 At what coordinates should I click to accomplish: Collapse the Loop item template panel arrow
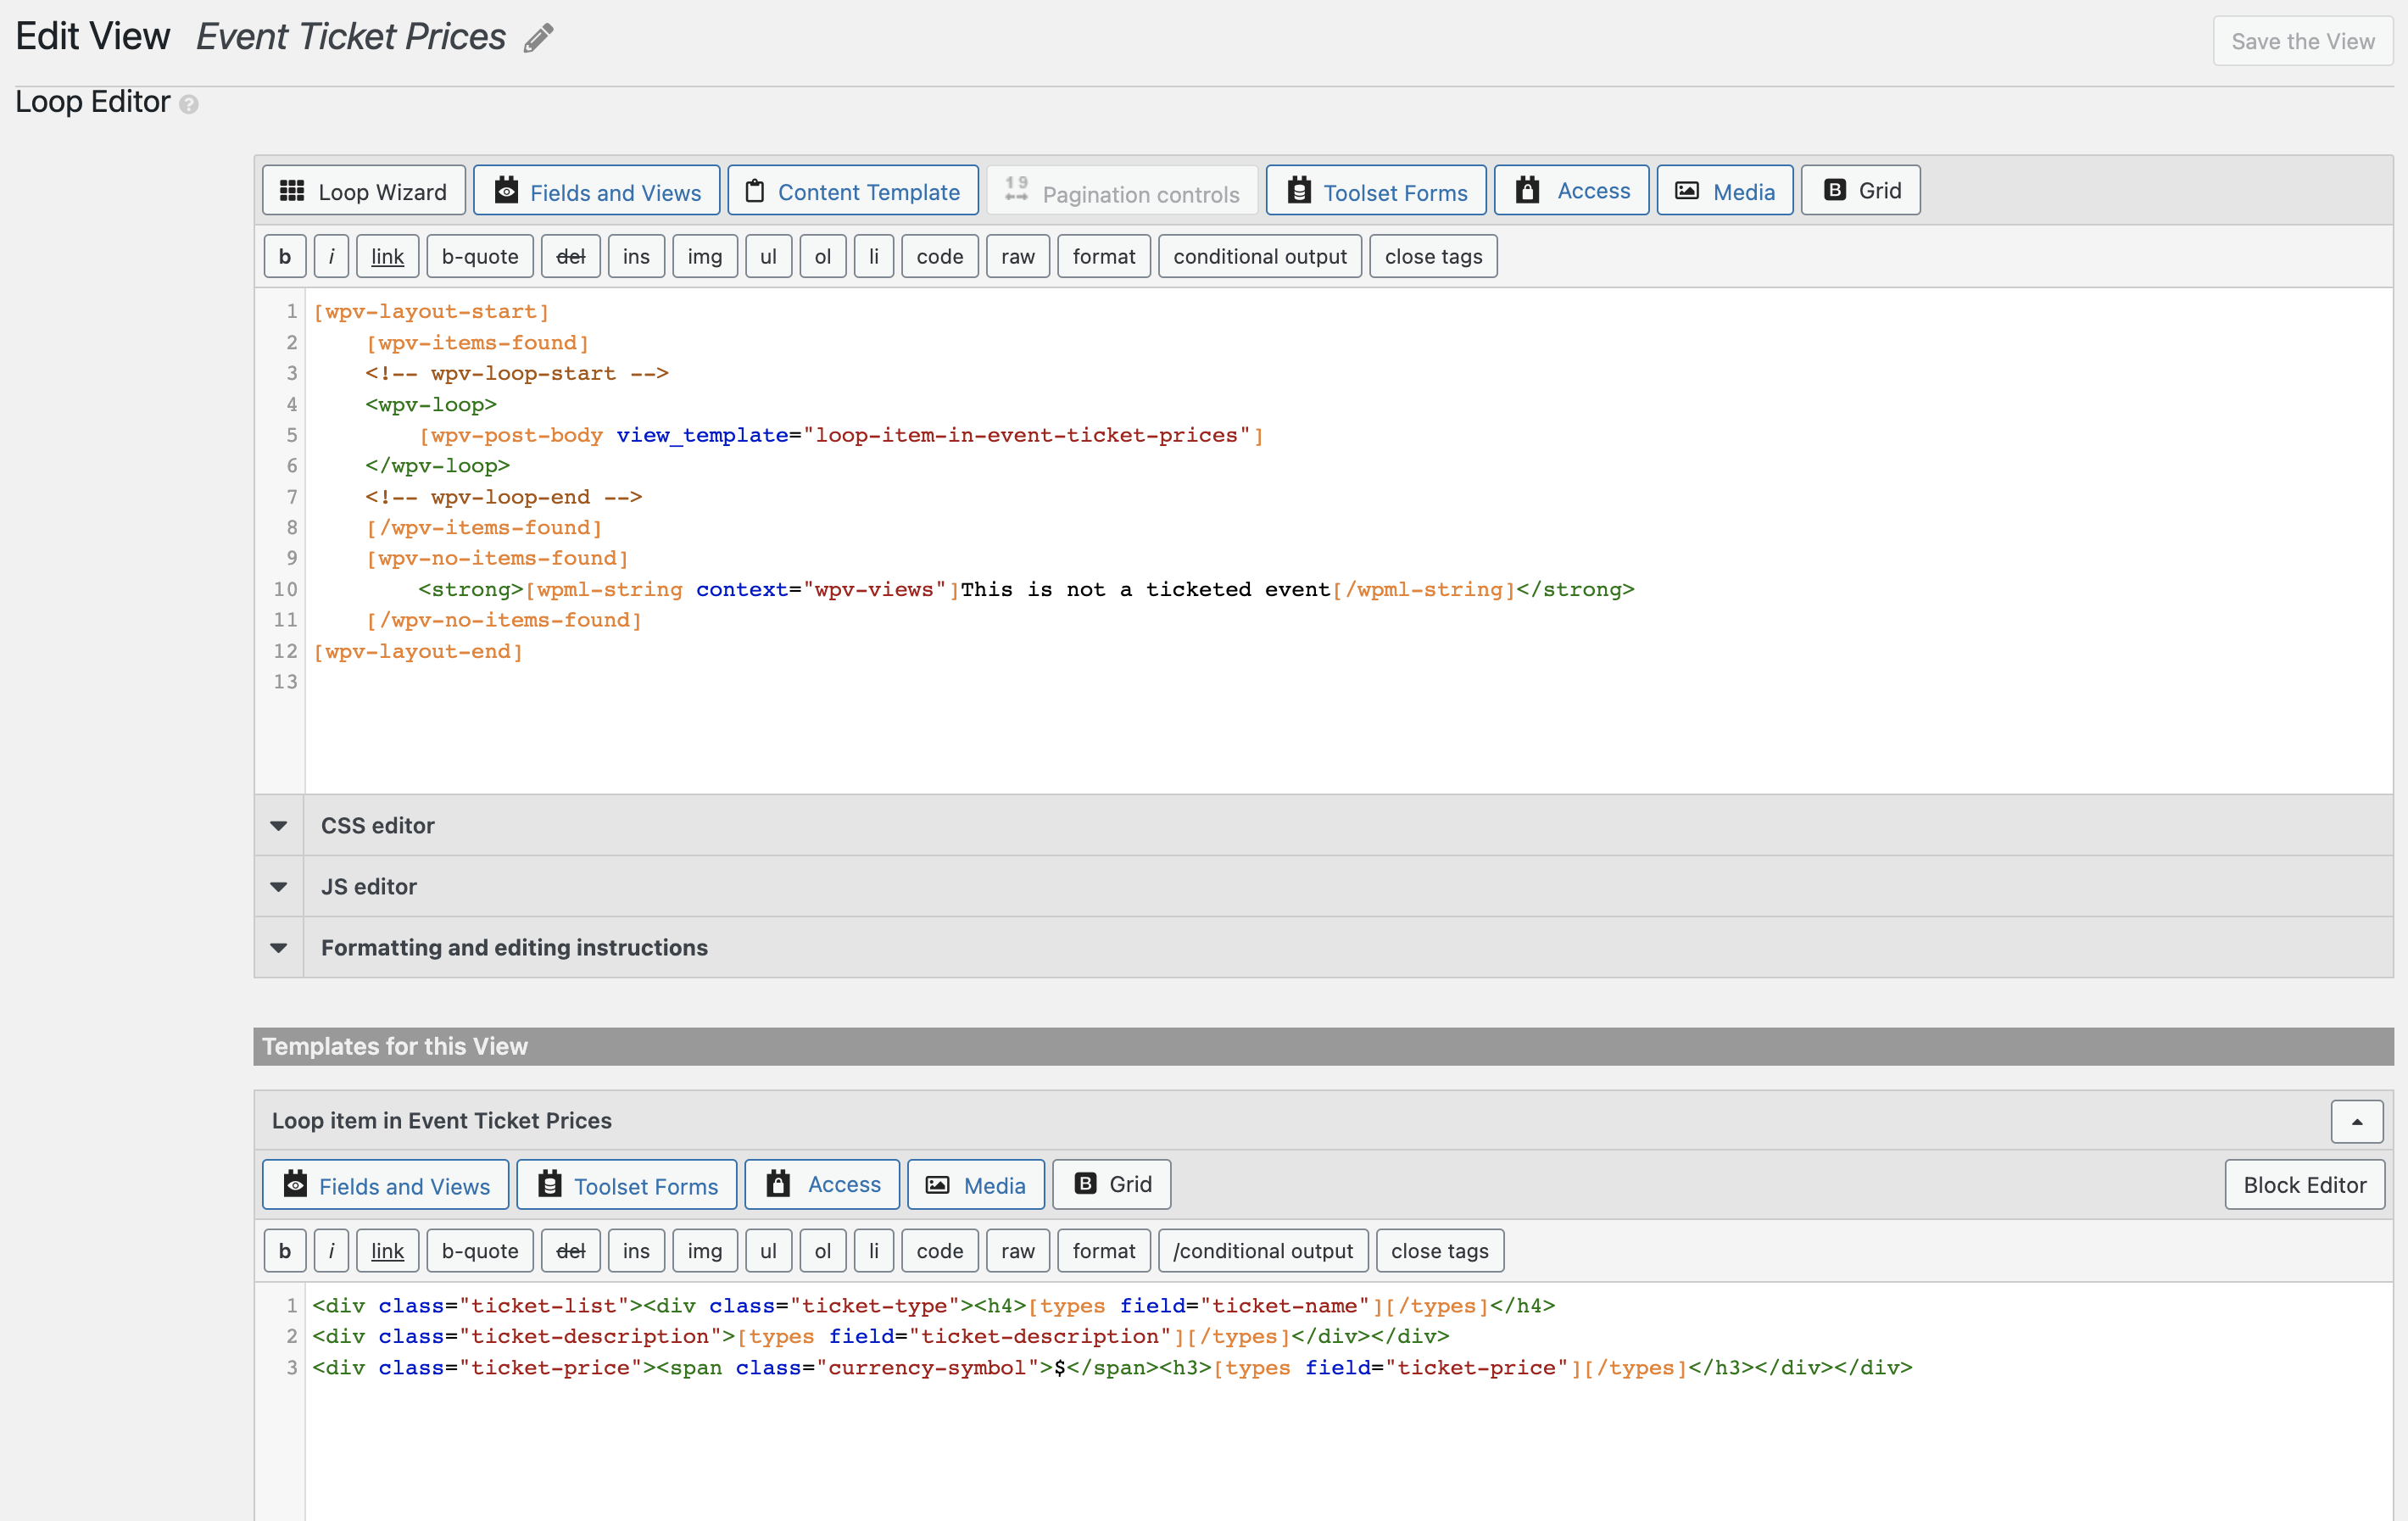point(2357,1121)
